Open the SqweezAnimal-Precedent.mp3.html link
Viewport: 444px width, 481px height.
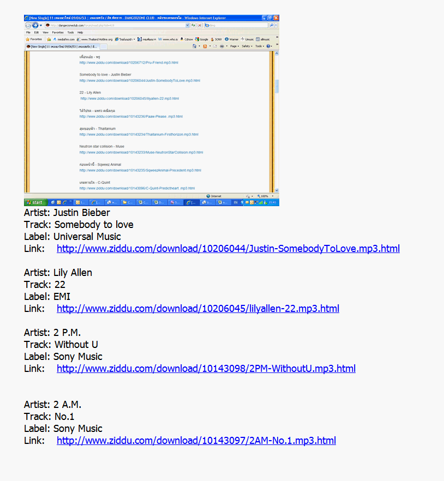coord(140,170)
